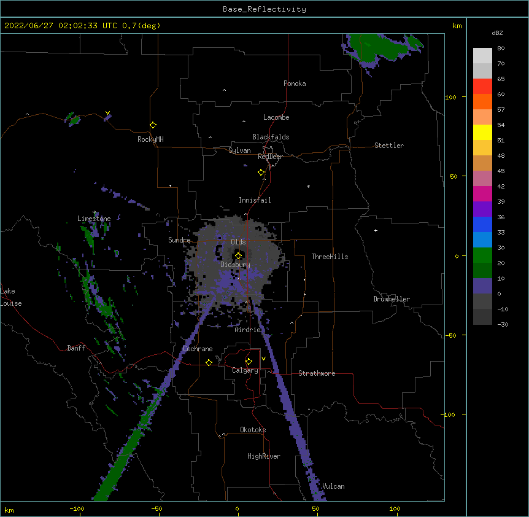The height and width of the screenshot is (517, 529).
Task: Click the white plus marker northwest of Drumheller
Action: 376,230
